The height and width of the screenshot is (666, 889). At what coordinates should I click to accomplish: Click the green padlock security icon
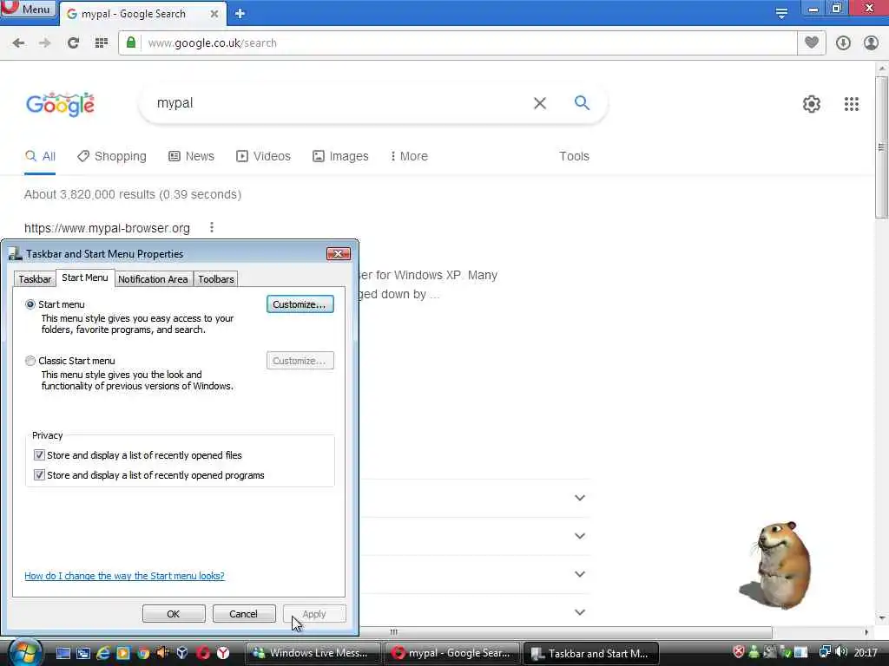tap(131, 42)
